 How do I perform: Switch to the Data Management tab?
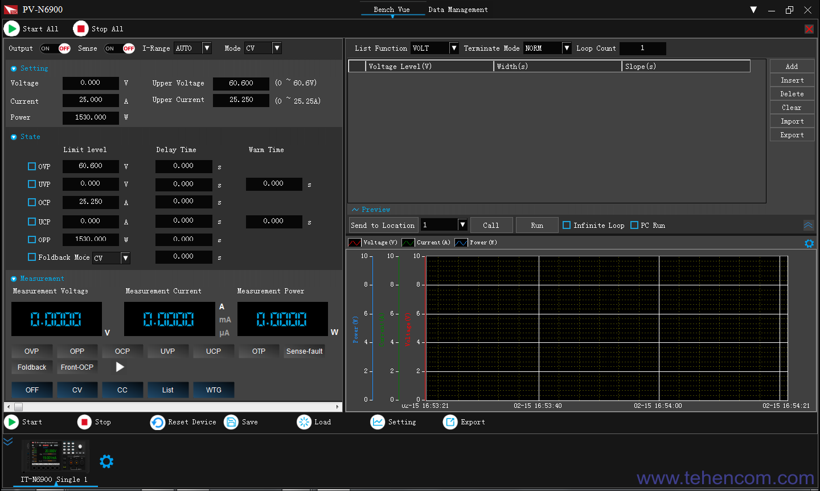[458, 10]
